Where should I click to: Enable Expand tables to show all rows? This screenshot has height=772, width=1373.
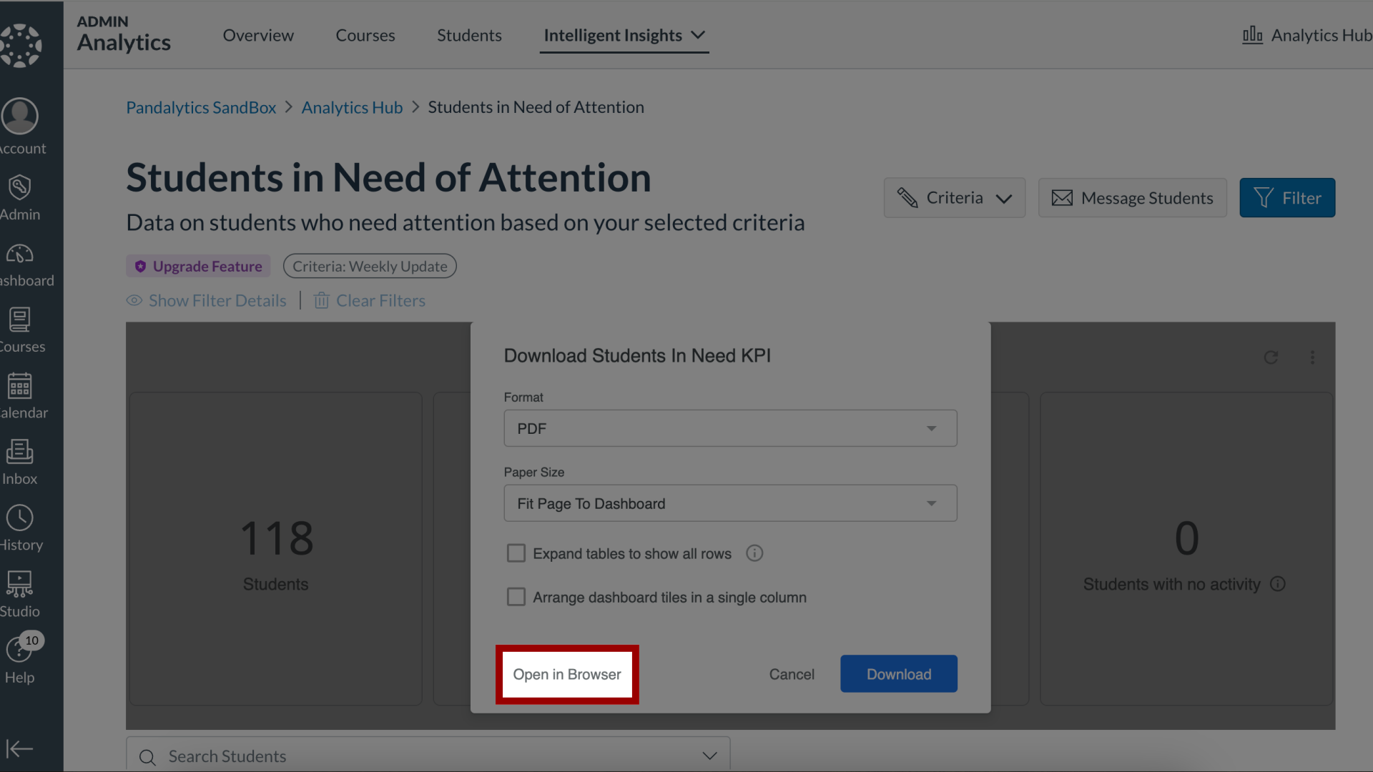[517, 553]
